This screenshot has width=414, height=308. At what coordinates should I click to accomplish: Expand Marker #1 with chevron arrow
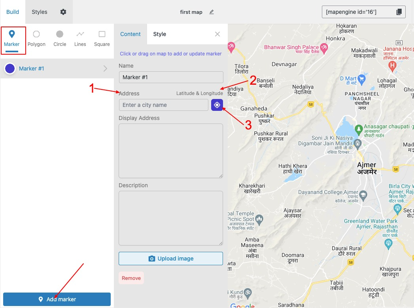(105, 68)
